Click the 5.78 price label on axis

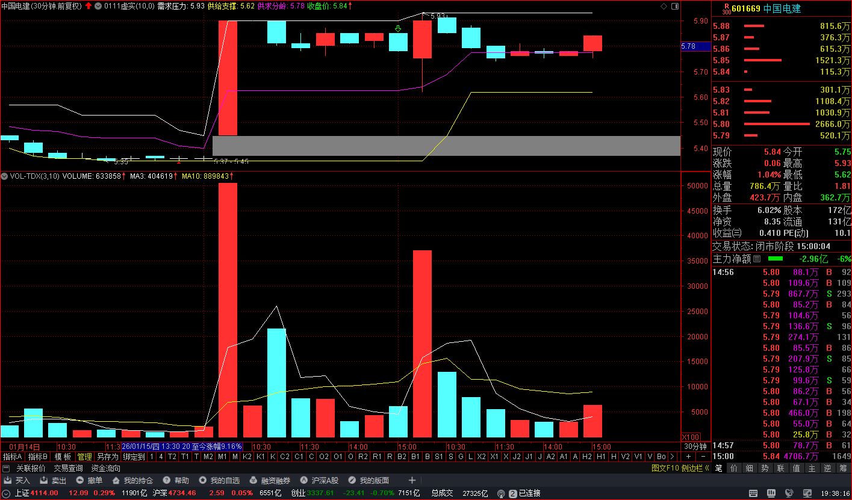click(695, 46)
